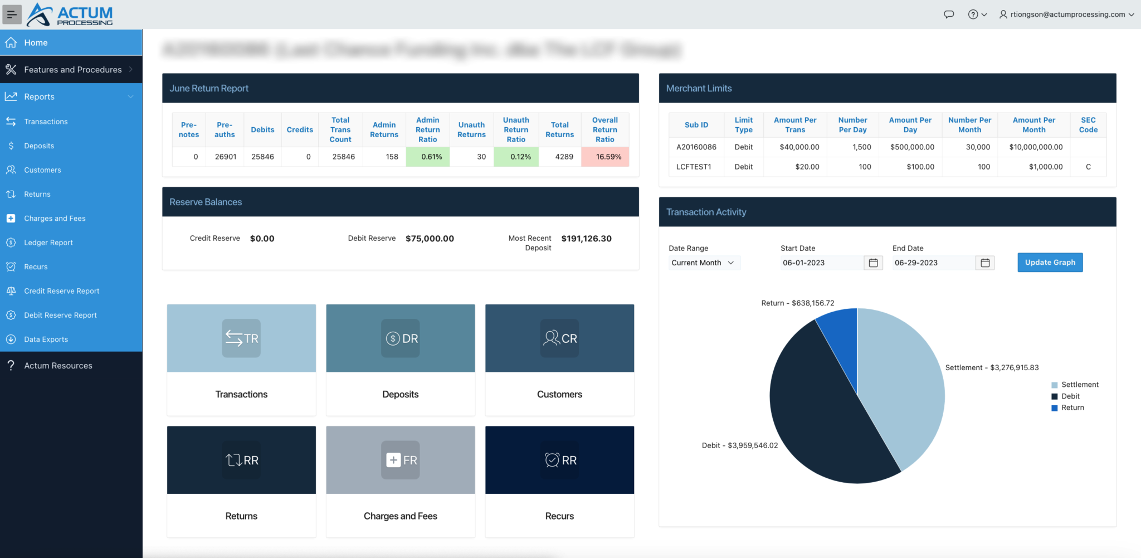1141x558 pixels.
Task: Open the End Date calendar picker
Action: 985,263
